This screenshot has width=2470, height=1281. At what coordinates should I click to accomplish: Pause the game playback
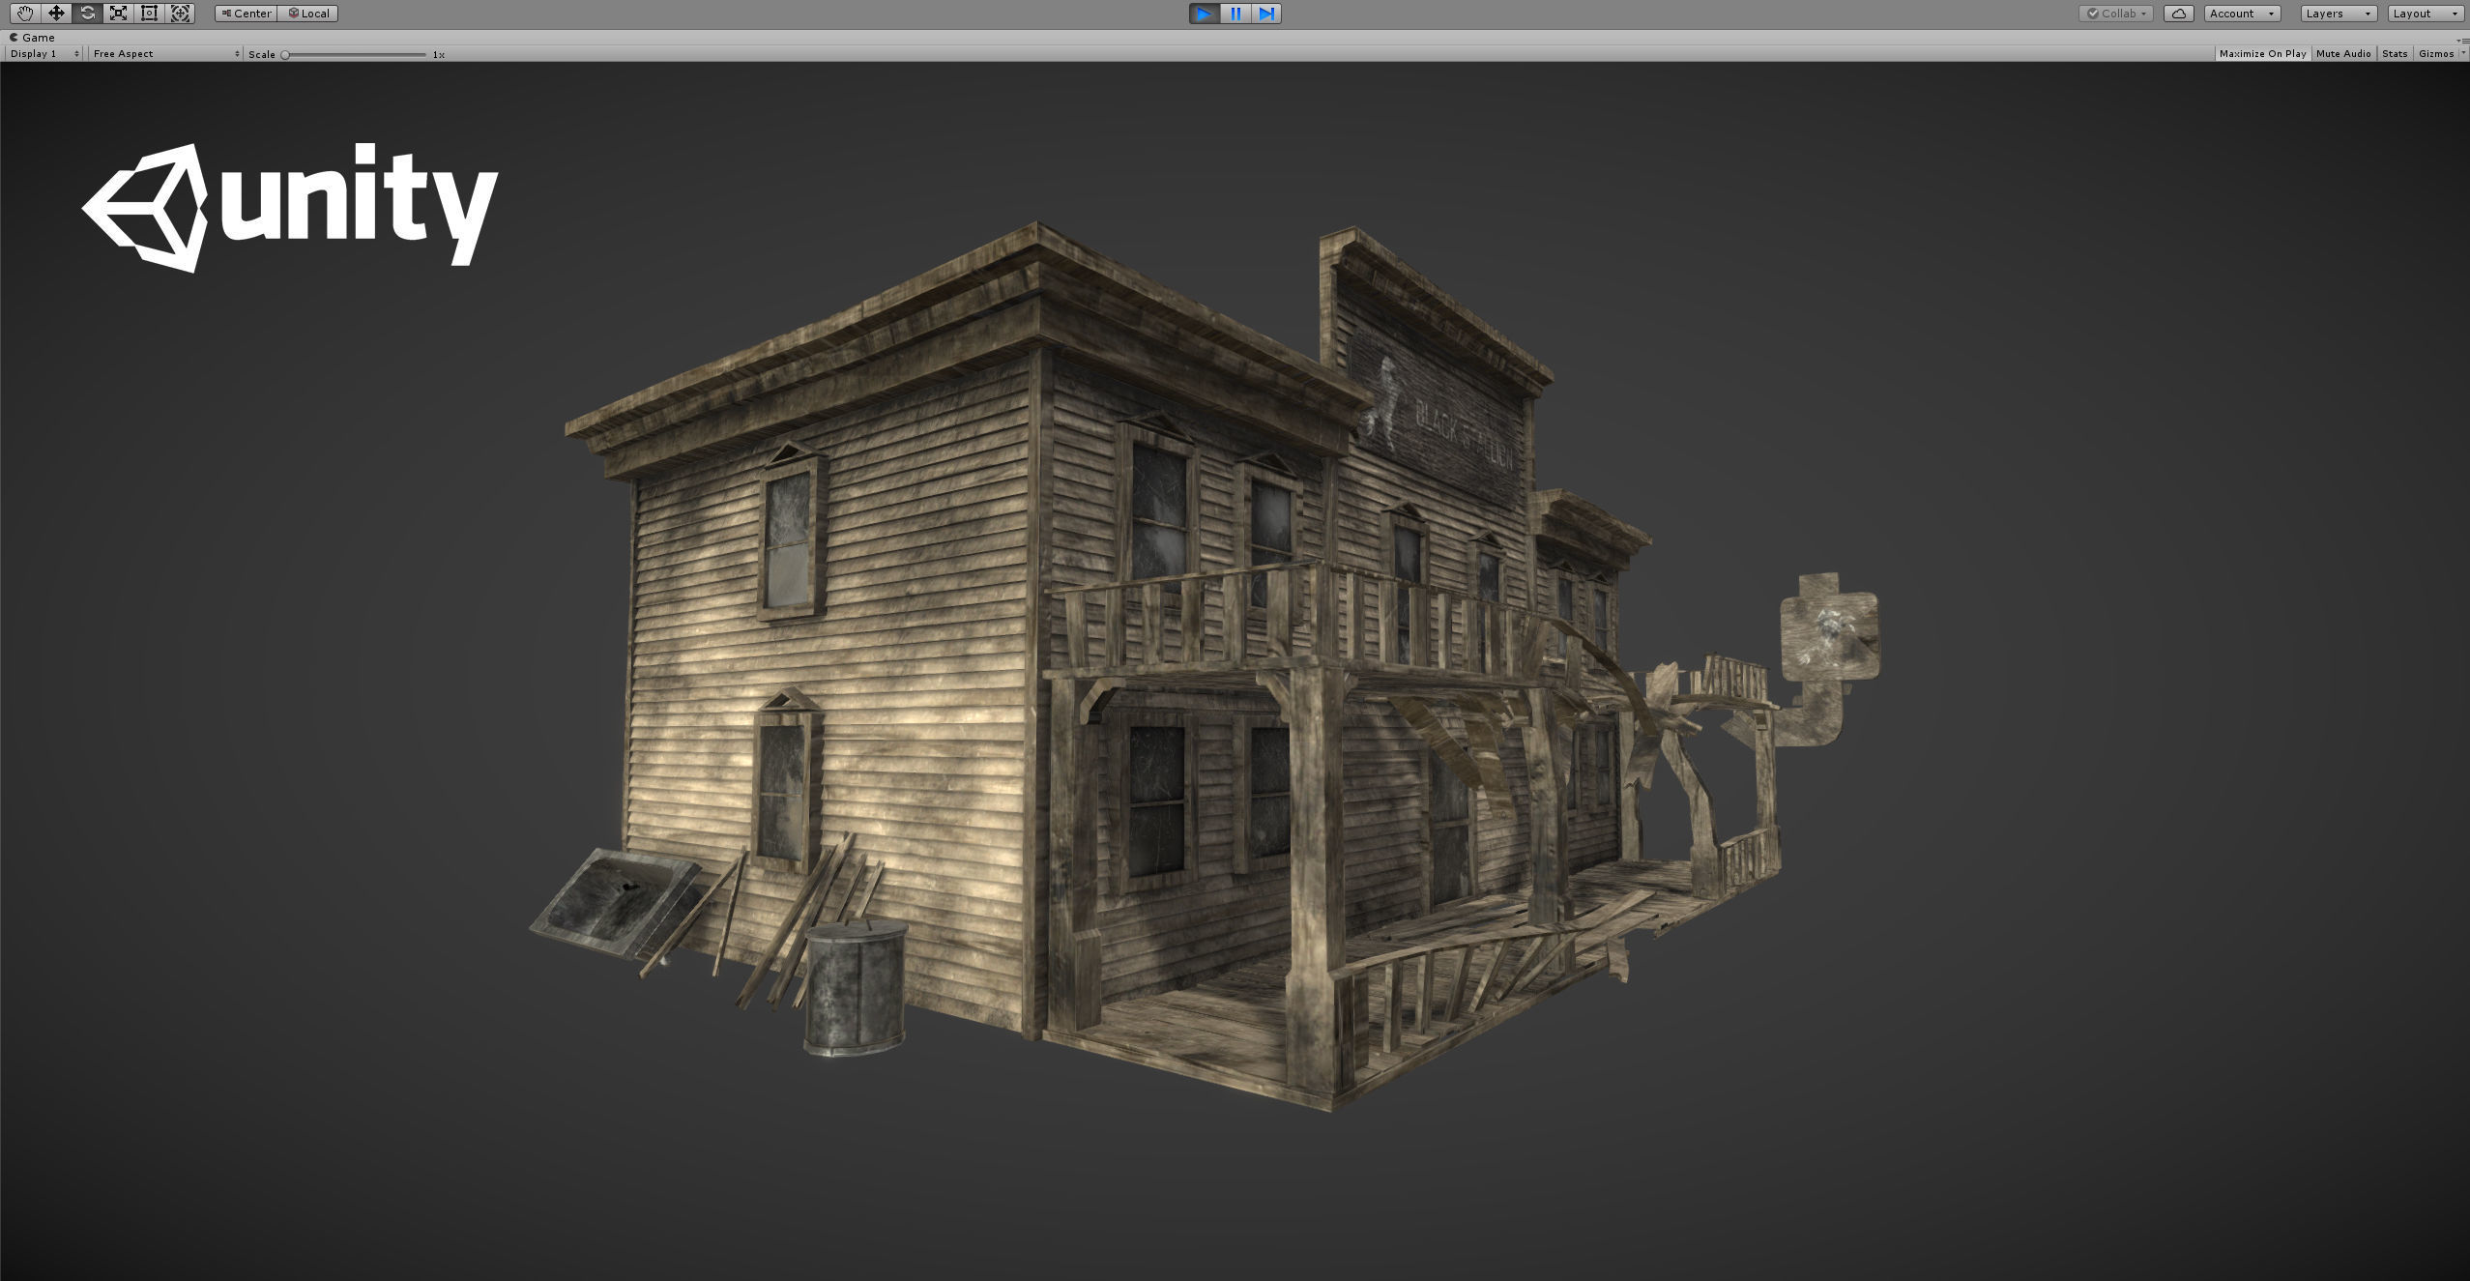pyautogui.click(x=1235, y=14)
